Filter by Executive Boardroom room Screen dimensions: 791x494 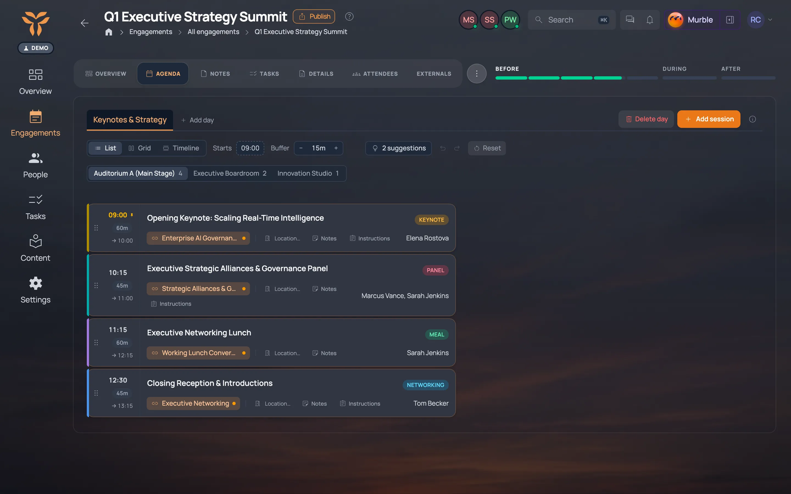[230, 173]
